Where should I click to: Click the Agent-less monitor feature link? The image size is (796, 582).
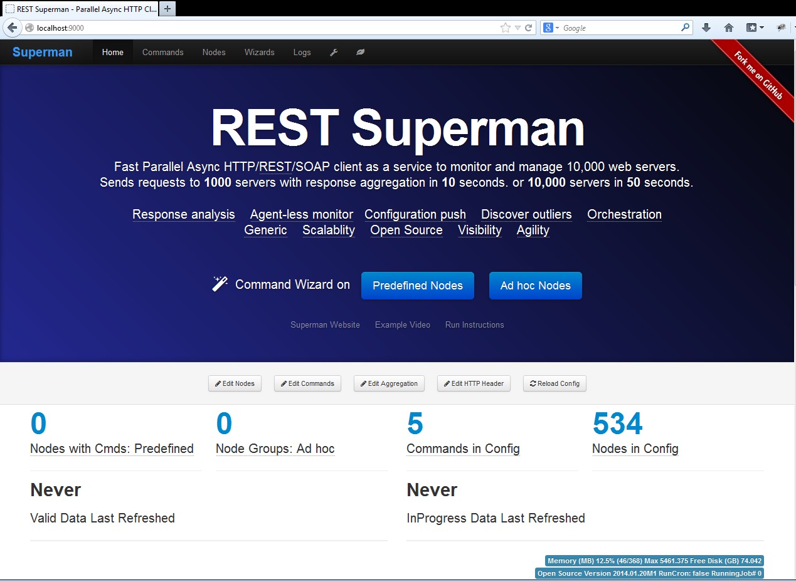302,214
